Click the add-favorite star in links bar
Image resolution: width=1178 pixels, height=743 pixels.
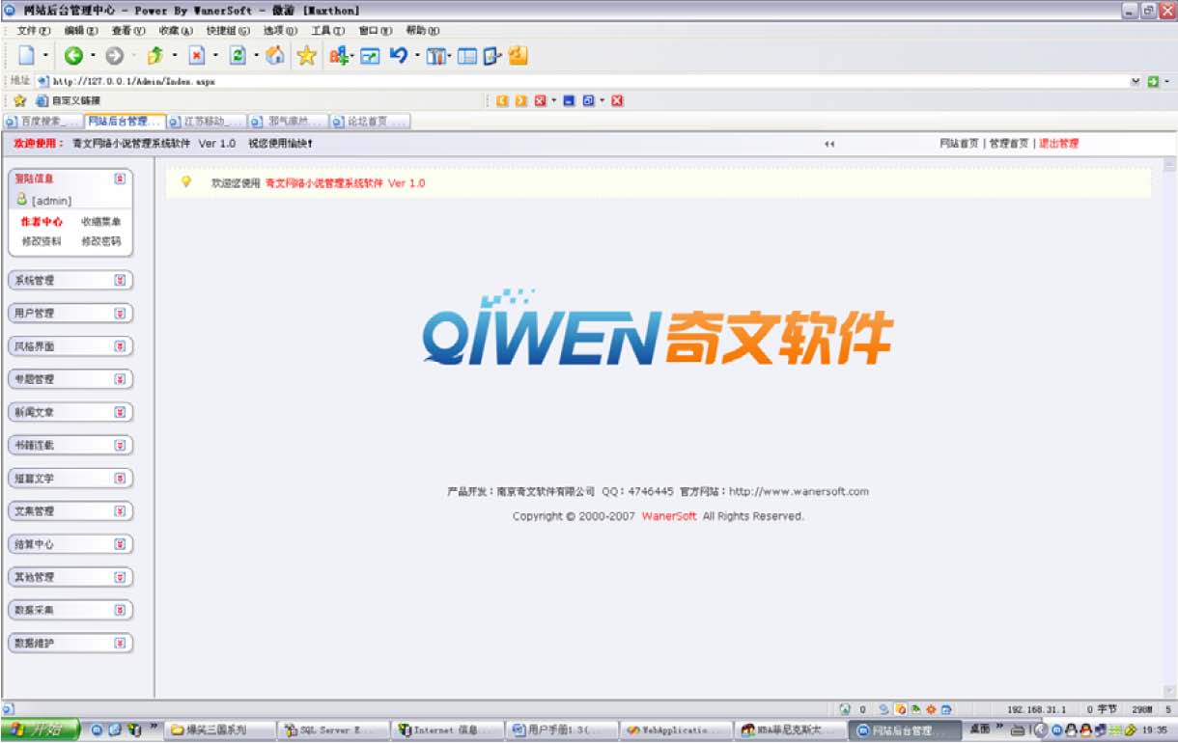coord(18,100)
